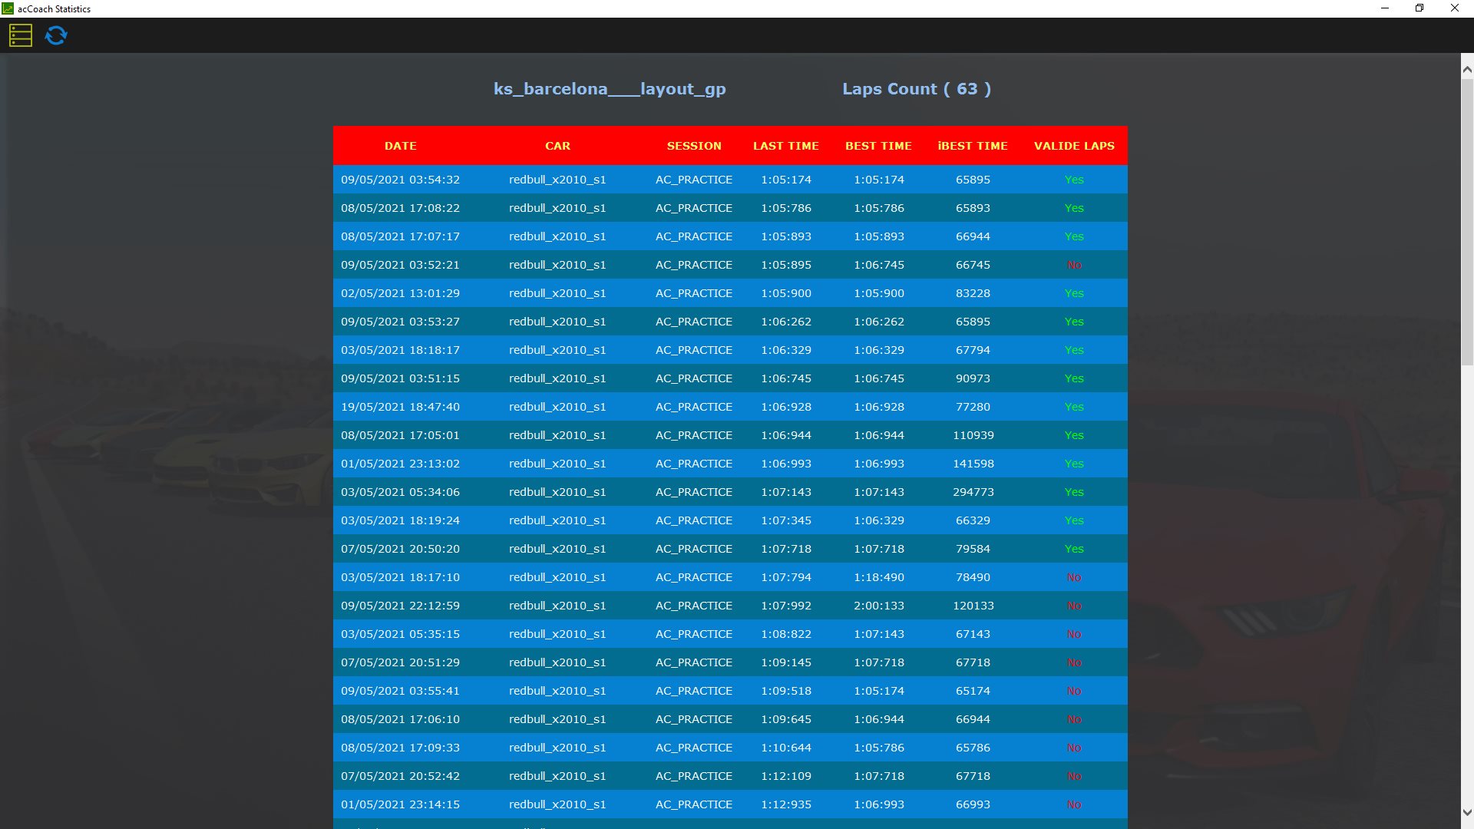Click Laps Count ( 63 ) label
The height and width of the screenshot is (829, 1474).
[x=917, y=89]
